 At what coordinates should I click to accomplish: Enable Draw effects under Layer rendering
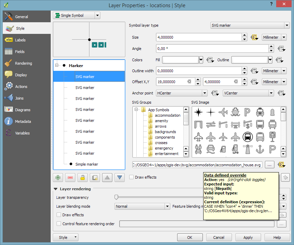click(59, 215)
